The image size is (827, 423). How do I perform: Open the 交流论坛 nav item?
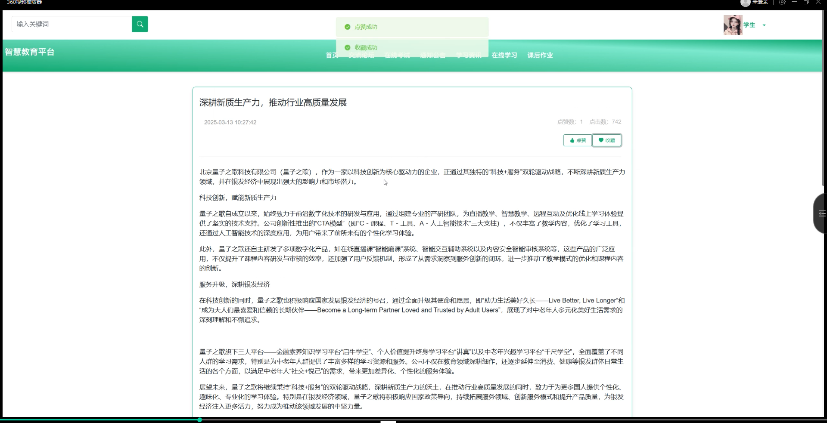click(361, 55)
